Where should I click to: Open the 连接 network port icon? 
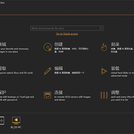(x=47, y=95)
